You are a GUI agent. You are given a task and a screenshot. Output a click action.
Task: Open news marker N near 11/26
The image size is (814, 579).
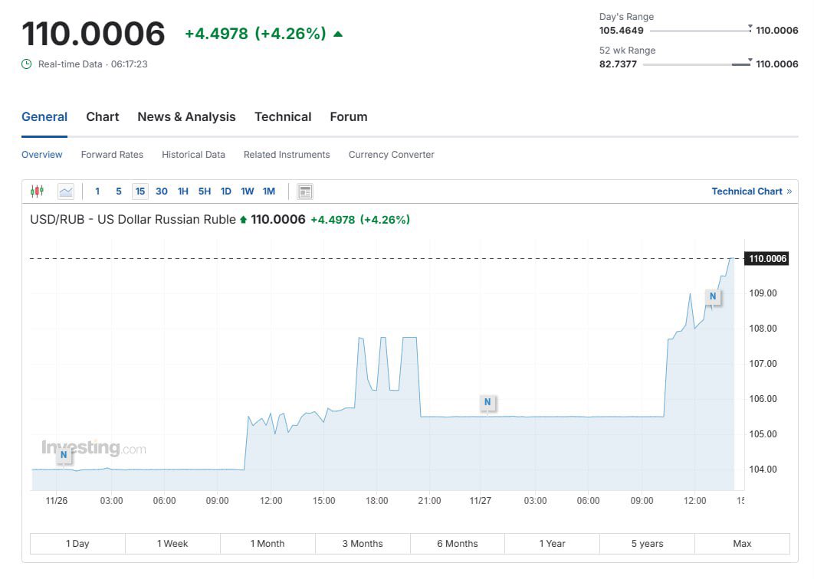pos(64,454)
